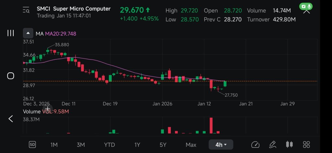Collapse the quote header chevron
This screenshot has height=153, width=332.
pos(307,12)
